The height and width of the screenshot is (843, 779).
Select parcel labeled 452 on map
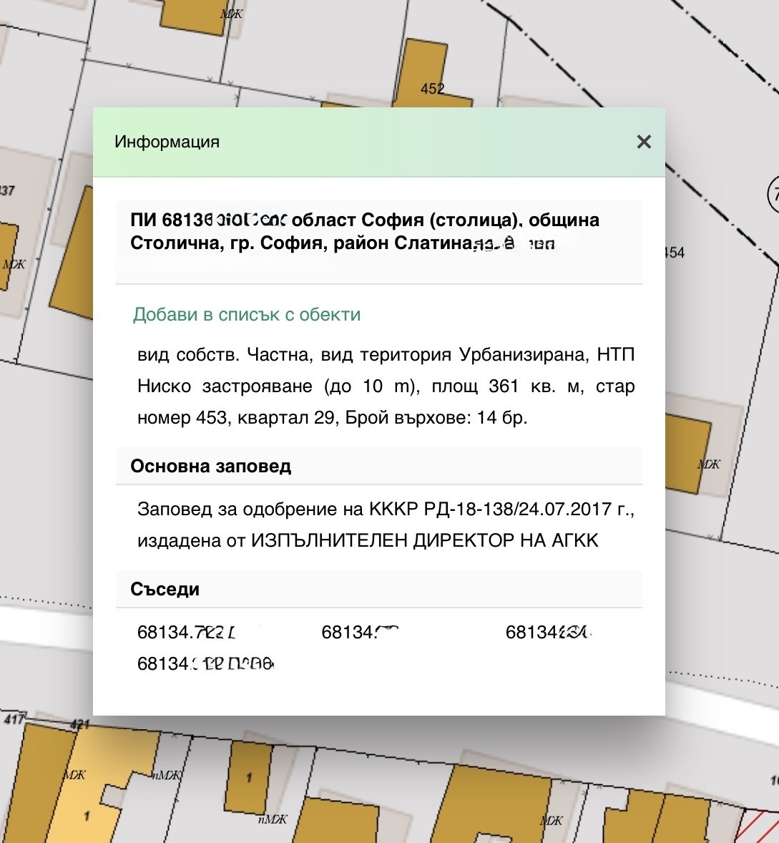click(433, 89)
